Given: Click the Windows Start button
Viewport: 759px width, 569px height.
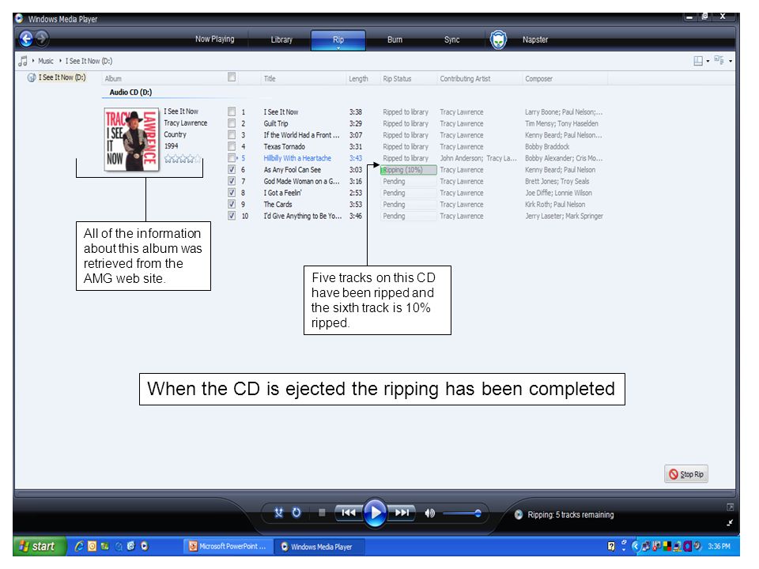Looking at the screenshot, I should click(38, 546).
